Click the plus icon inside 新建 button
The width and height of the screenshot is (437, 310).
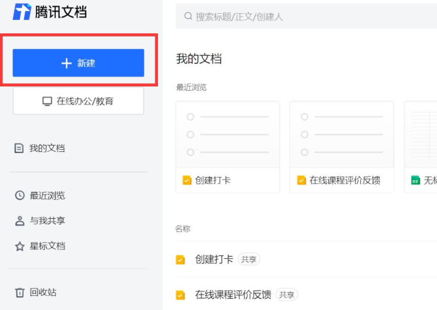point(65,63)
